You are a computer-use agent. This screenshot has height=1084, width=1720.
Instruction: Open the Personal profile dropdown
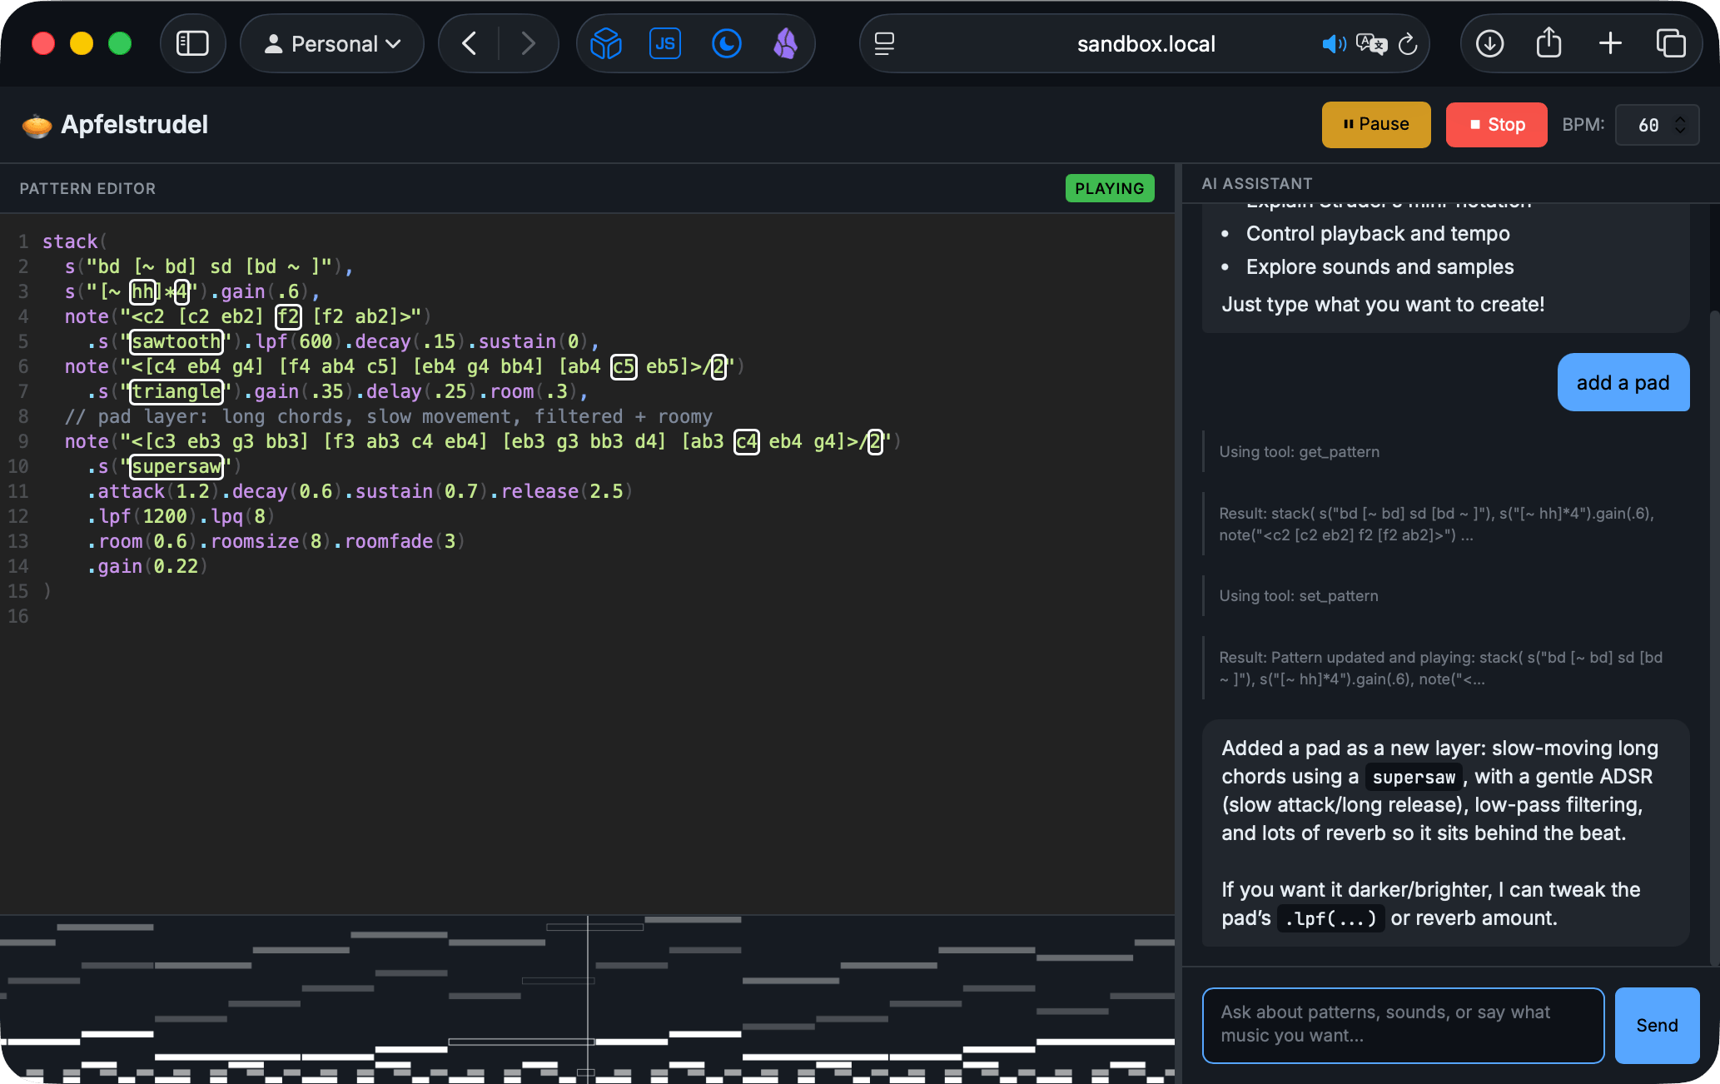[x=332, y=43]
